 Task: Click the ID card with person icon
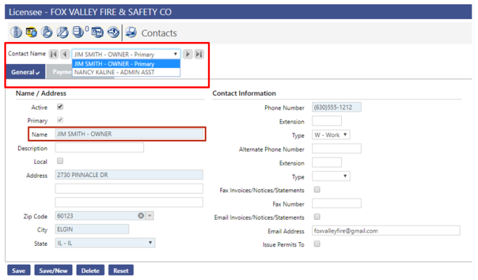point(32,32)
